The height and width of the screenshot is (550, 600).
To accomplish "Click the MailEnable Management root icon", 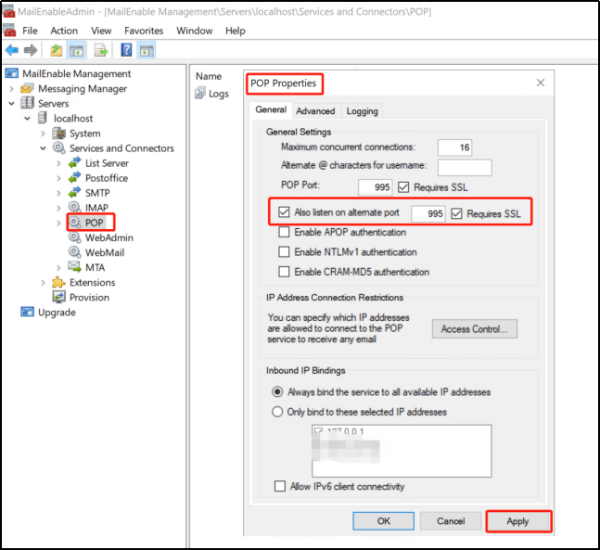I will pyautogui.click(x=12, y=73).
